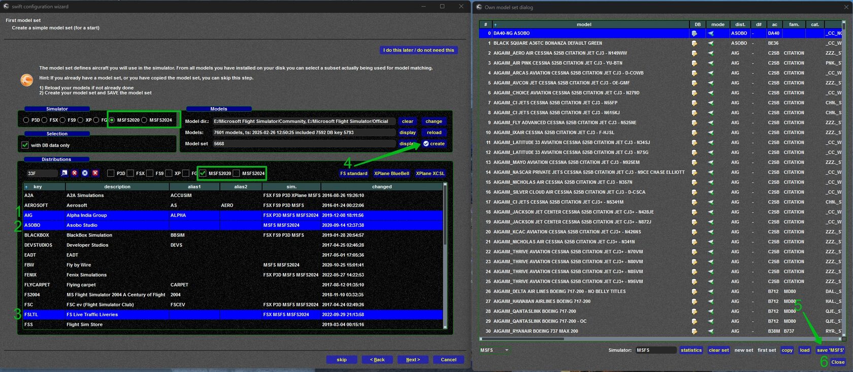The image size is (853, 372).
Task: Check MSFS2024 in the Distributions filter
Action: 236,174
